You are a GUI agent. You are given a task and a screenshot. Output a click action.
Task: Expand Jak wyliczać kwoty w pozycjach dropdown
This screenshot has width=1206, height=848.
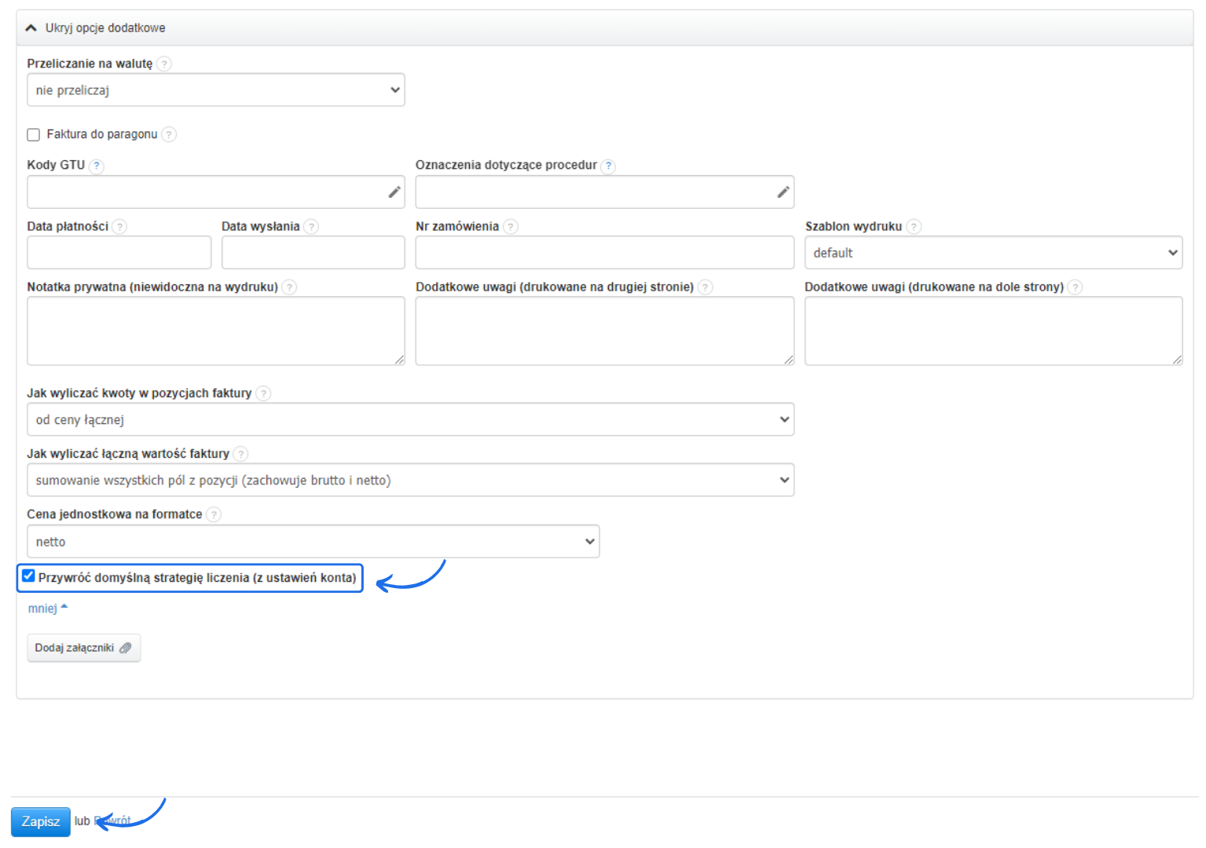point(410,420)
